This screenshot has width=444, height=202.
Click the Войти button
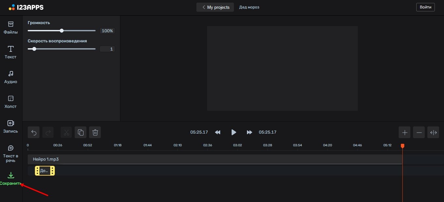425,7
